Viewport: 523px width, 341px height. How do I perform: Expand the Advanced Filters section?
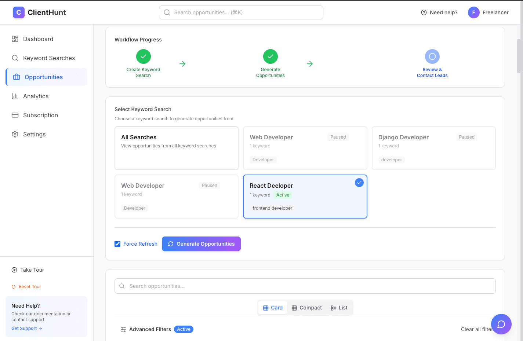(150, 329)
